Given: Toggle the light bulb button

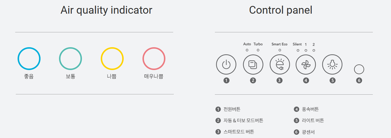Looking at the screenshot, I should tap(332, 65).
